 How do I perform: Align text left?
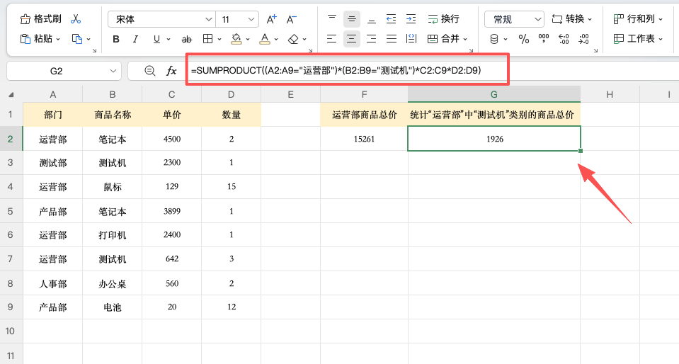[331, 39]
